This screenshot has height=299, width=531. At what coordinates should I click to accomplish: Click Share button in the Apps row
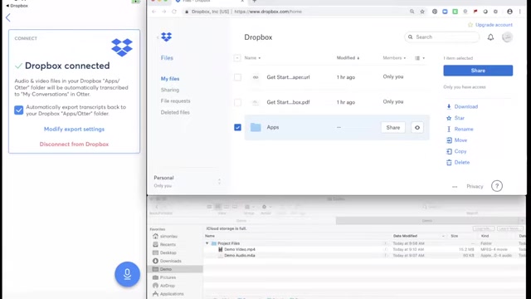coord(392,127)
